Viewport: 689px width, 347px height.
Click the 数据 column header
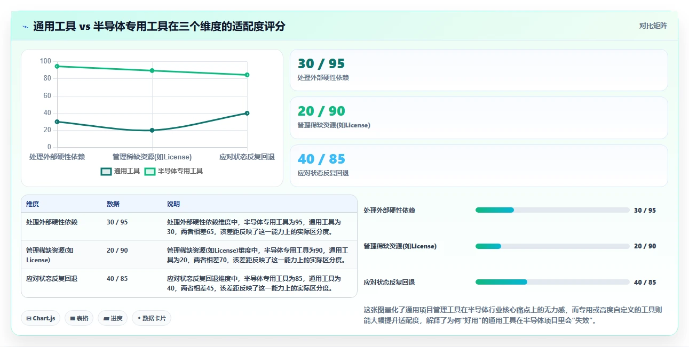point(113,204)
